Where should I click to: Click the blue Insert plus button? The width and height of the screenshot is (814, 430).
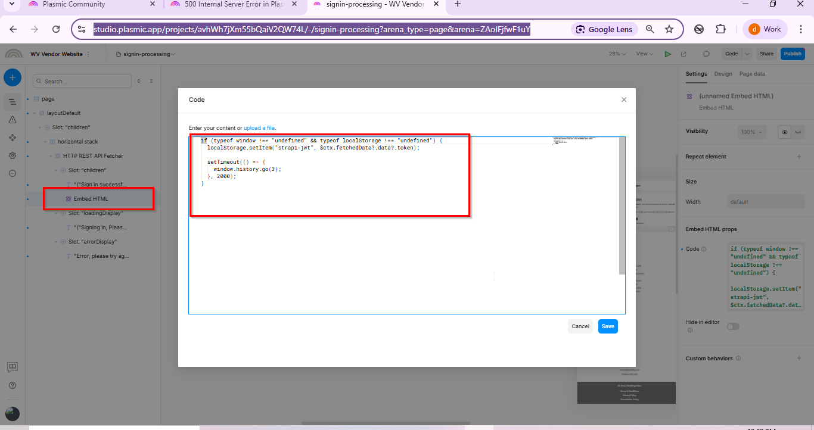[x=13, y=77]
